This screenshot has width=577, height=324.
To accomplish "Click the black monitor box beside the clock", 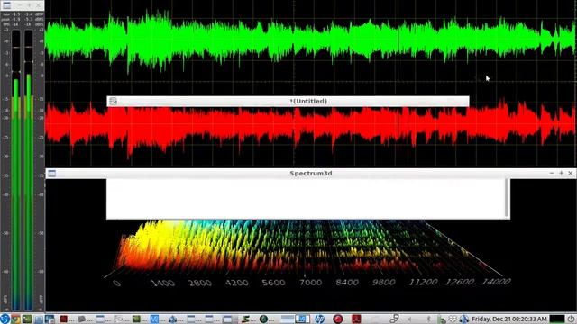I will coord(557,319).
